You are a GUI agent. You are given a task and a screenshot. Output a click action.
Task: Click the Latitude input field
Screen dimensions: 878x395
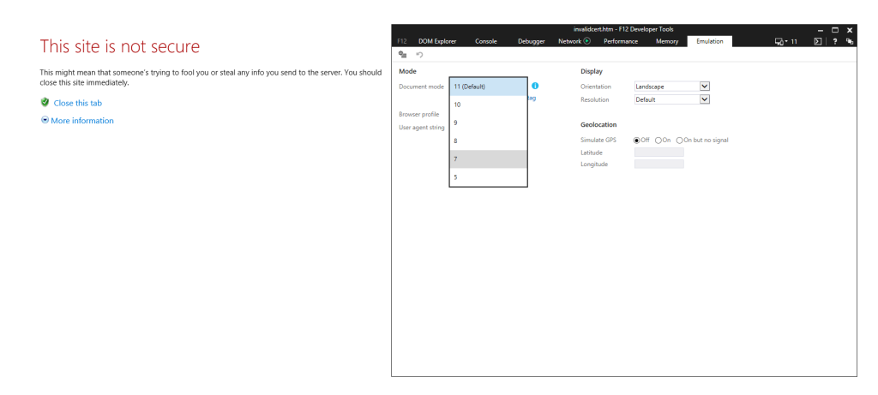tap(658, 153)
